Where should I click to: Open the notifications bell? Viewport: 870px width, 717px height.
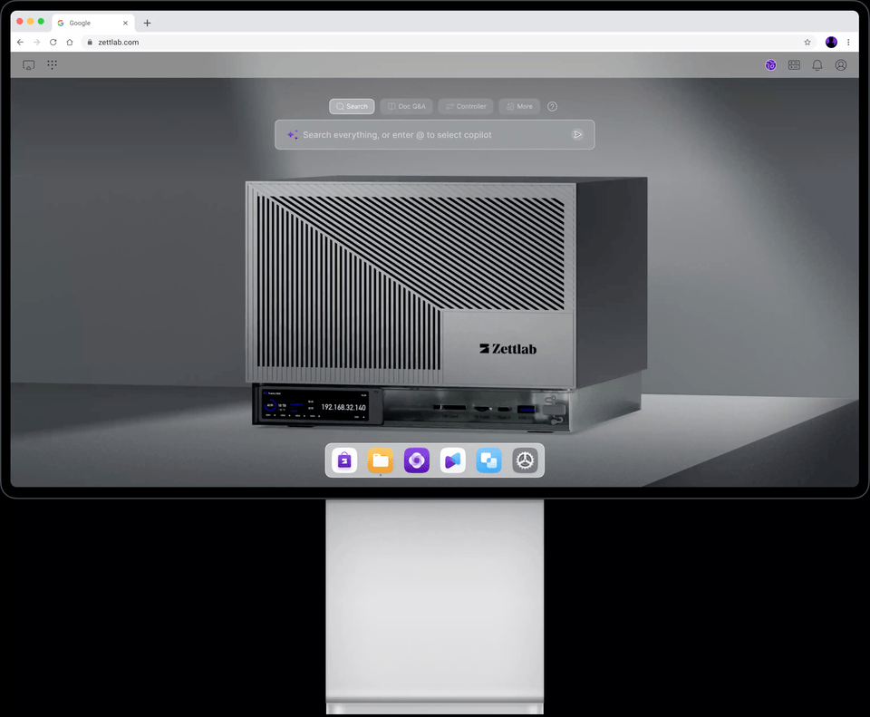click(x=817, y=65)
